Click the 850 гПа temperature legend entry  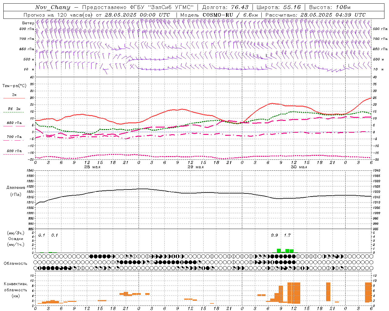[x=14, y=123]
